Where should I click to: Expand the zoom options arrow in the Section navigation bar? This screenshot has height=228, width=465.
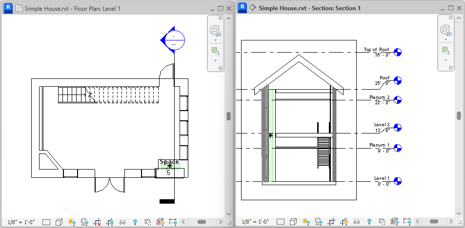coord(446,60)
